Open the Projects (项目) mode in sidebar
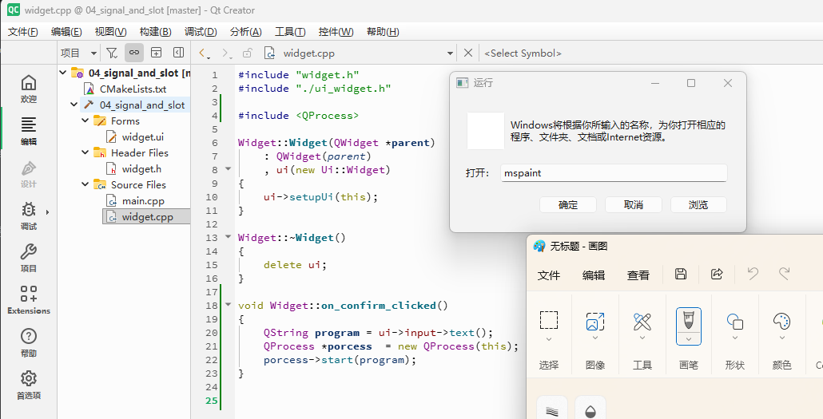Viewport: 823px width, 419px height. pos(28,258)
